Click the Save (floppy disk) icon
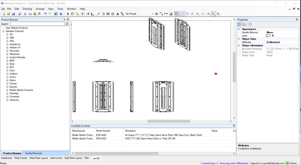301x165 pixels. 14,14
